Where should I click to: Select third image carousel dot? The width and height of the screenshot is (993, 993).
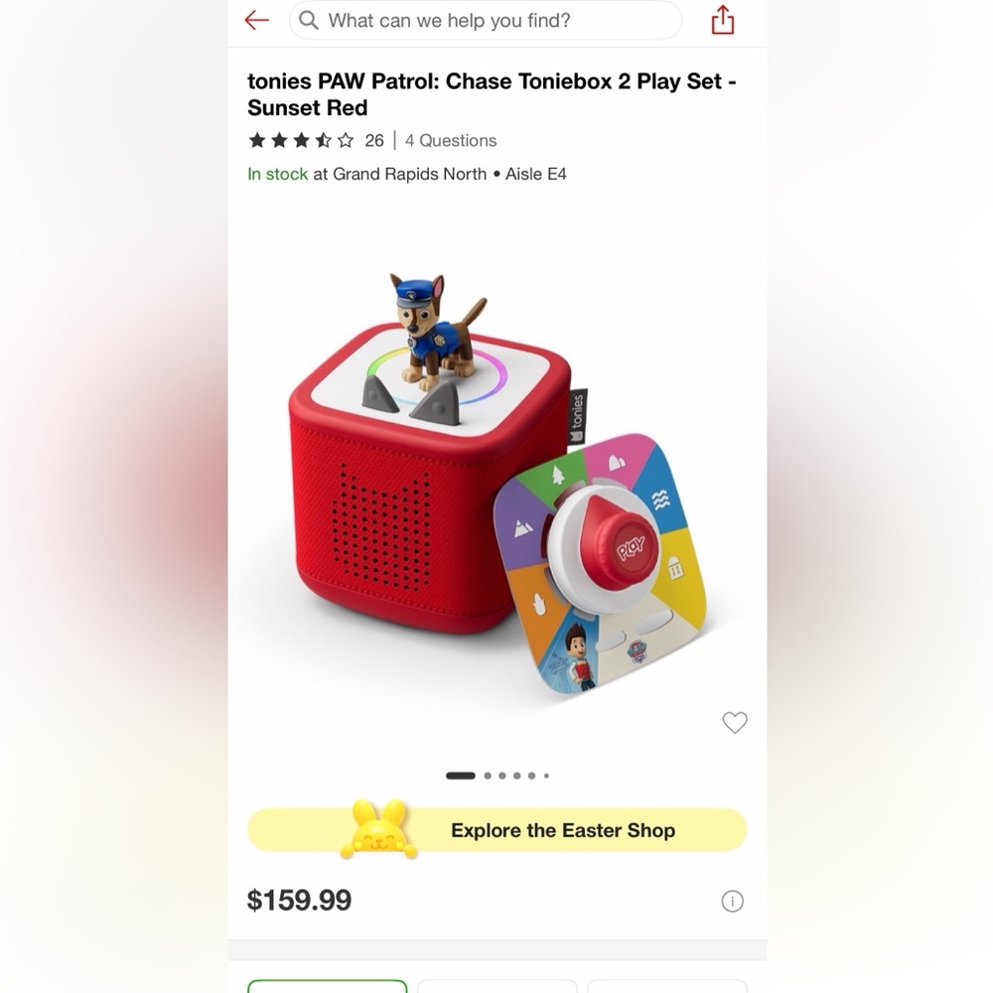click(x=502, y=776)
